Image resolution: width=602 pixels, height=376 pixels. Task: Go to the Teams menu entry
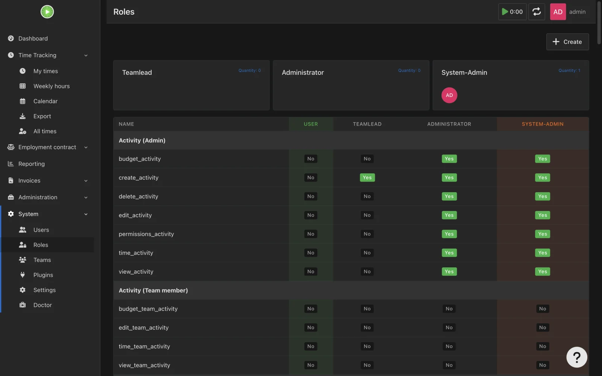(x=47, y=260)
